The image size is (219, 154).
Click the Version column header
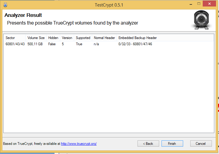(67, 38)
